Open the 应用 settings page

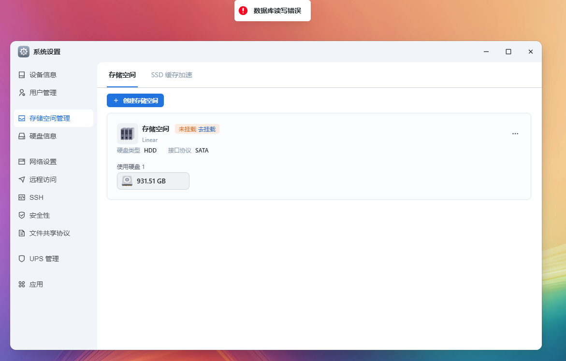(54, 285)
